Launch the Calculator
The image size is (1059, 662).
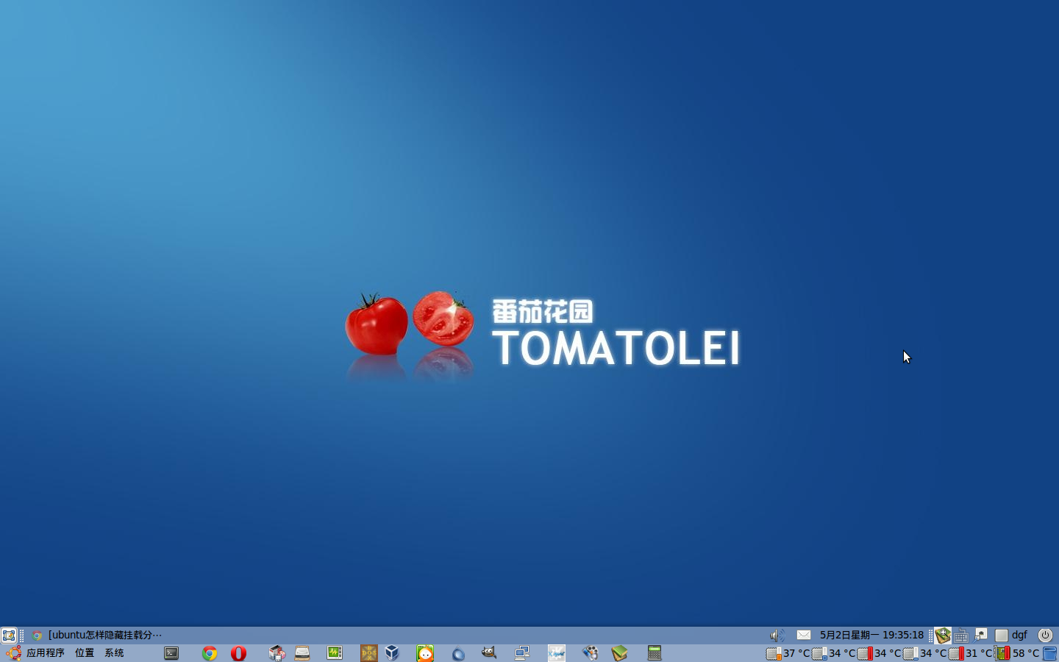pyautogui.click(x=655, y=653)
